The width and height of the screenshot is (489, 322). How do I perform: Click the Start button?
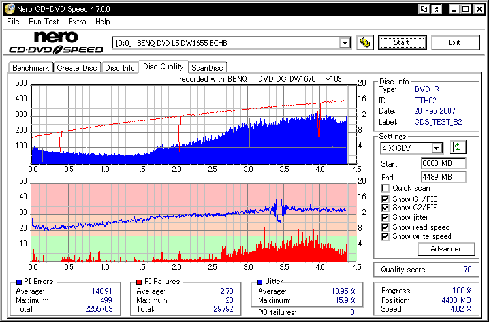(402, 42)
